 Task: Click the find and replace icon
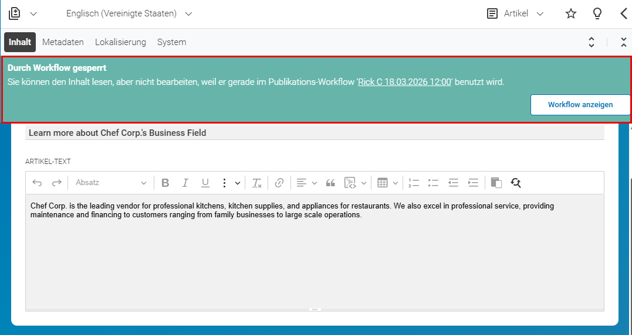(x=515, y=183)
